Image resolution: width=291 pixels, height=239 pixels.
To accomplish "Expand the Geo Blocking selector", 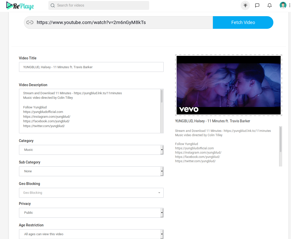I will (91, 193).
